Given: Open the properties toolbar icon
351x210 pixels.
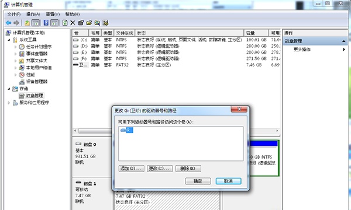Looking at the screenshot, I should click(x=81, y=23).
